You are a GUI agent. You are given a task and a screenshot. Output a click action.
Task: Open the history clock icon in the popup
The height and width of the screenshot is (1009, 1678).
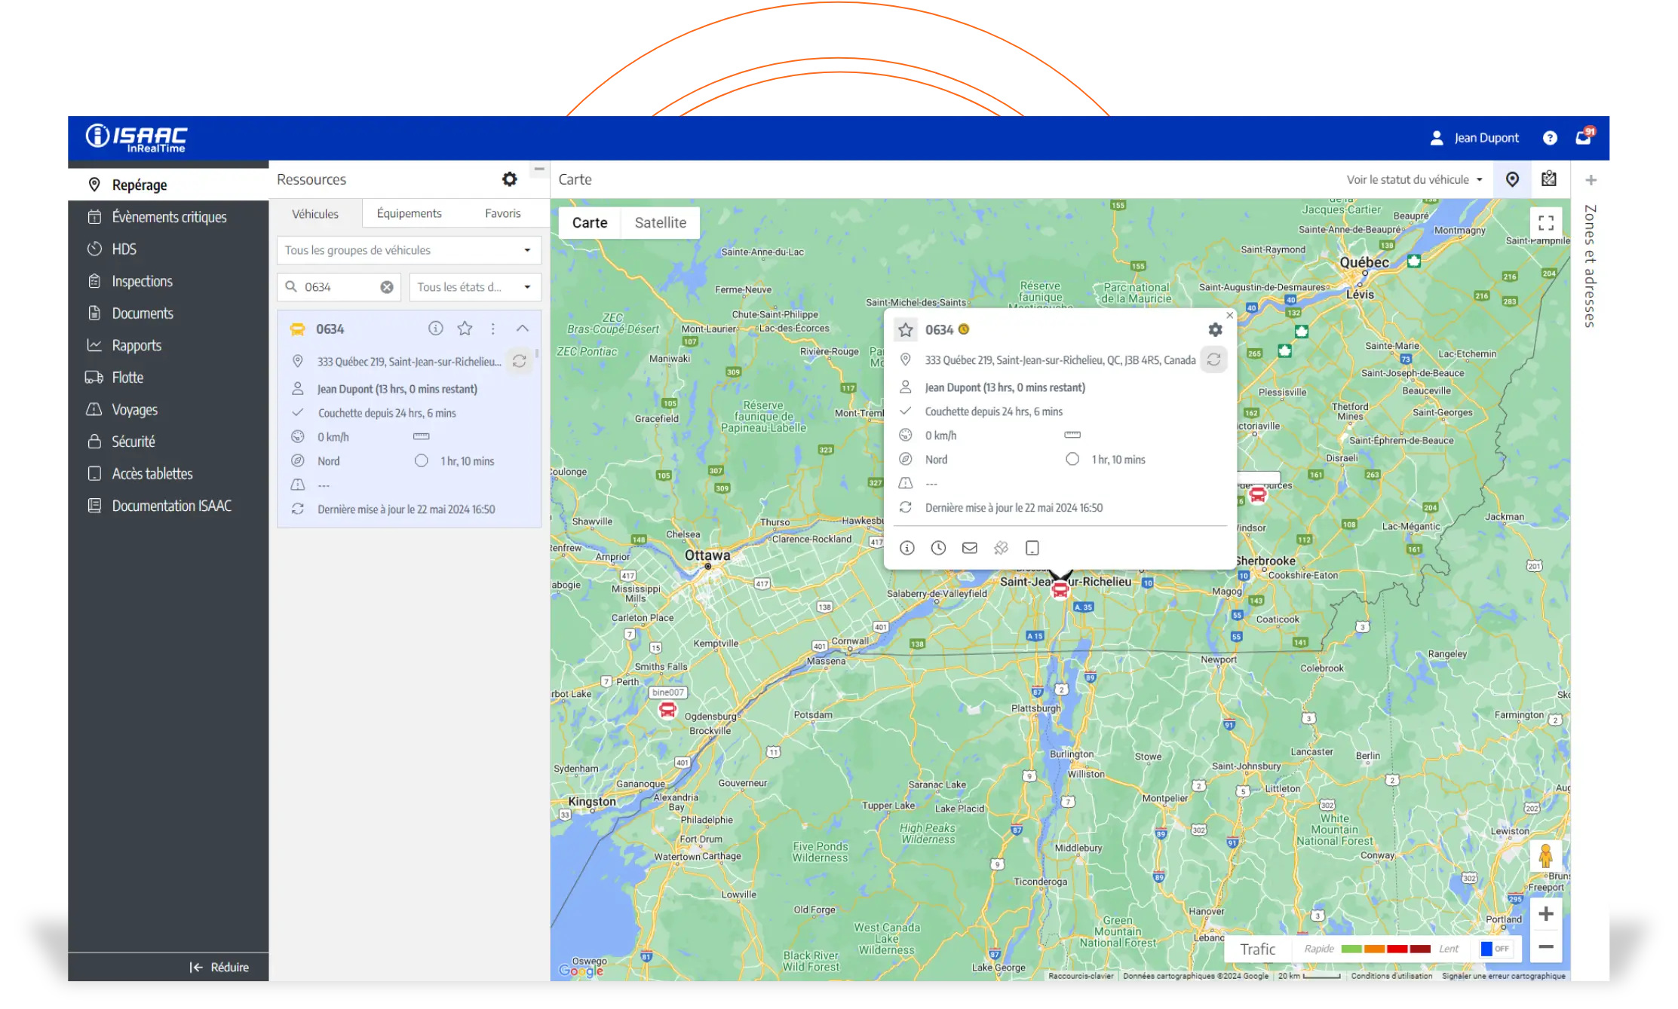[x=938, y=548]
